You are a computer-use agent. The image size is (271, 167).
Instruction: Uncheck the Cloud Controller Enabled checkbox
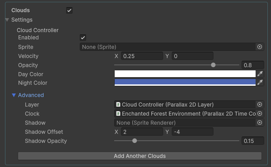tap(83, 38)
